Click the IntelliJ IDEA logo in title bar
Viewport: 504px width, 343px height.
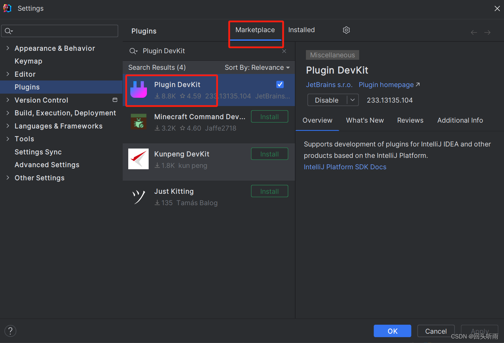pyautogui.click(x=7, y=8)
